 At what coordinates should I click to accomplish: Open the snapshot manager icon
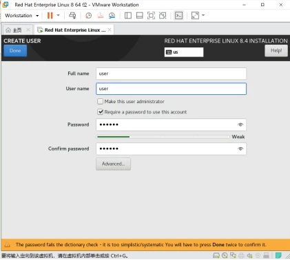[112, 15]
